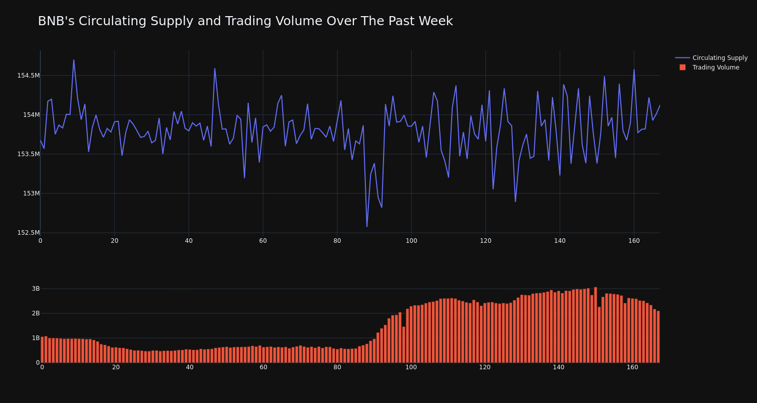Click the tallest volume bar near 150
The image size is (757, 403).
(596, 325)
